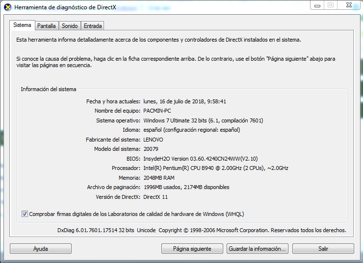Click the DirectX 11 version value
363x263 pixels.
coord(156,197)
